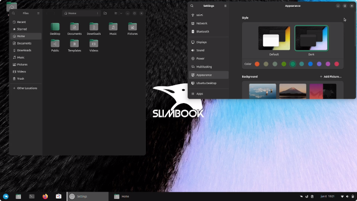Screen dimensions: 357x201
Task: Select Documents in Files sidebar
Action: (26, 43)
